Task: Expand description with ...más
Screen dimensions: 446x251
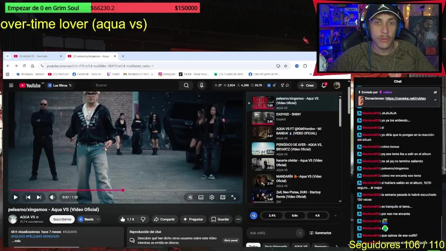Action: click(x=16, y=241)
